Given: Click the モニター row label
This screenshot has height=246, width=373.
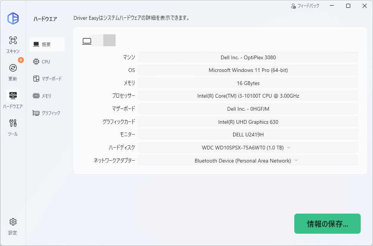Looking at the screenshot, I should [127, 135].
